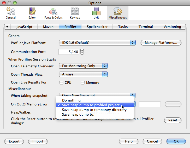190x148 pixels.
Task: Open the Fonts & Colors category
Action: [54, 13]
